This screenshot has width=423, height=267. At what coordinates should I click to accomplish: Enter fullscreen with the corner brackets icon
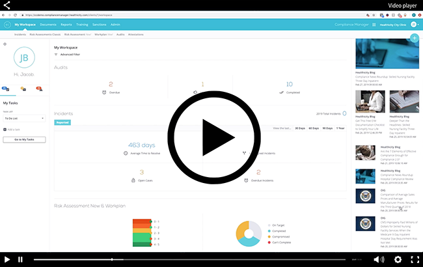click(x=415, y=259)
